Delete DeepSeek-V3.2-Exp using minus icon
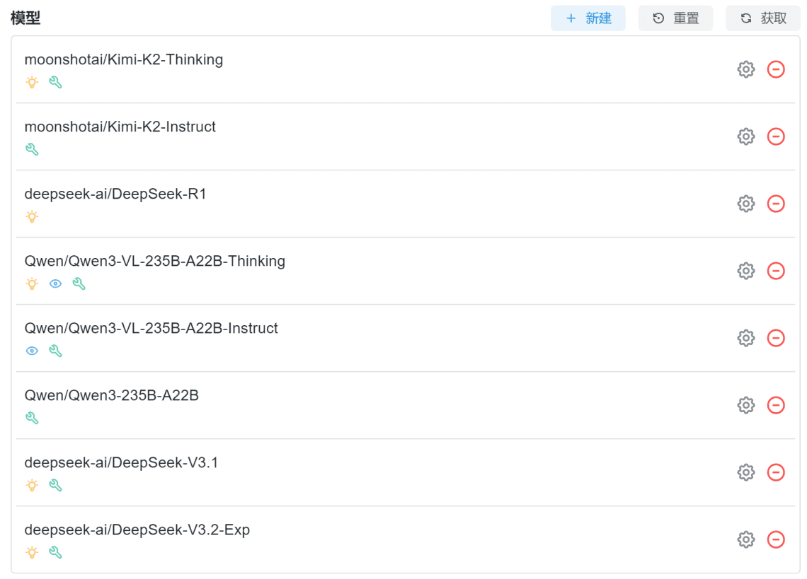This screenshot has height=579, width=807. pyautogui.click(x=776, y=539)
